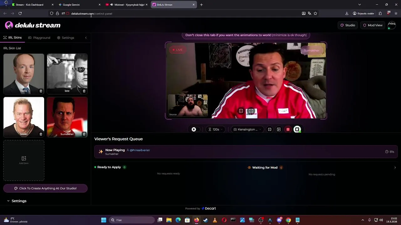Reload the page

(x=20, y=13)
